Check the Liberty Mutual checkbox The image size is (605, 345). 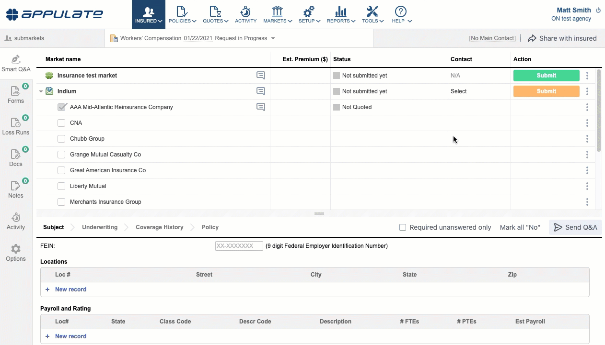61,186
